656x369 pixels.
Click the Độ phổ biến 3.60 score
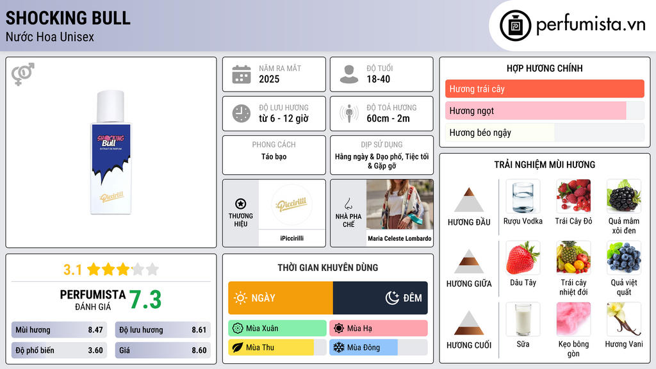click(60, 350)
